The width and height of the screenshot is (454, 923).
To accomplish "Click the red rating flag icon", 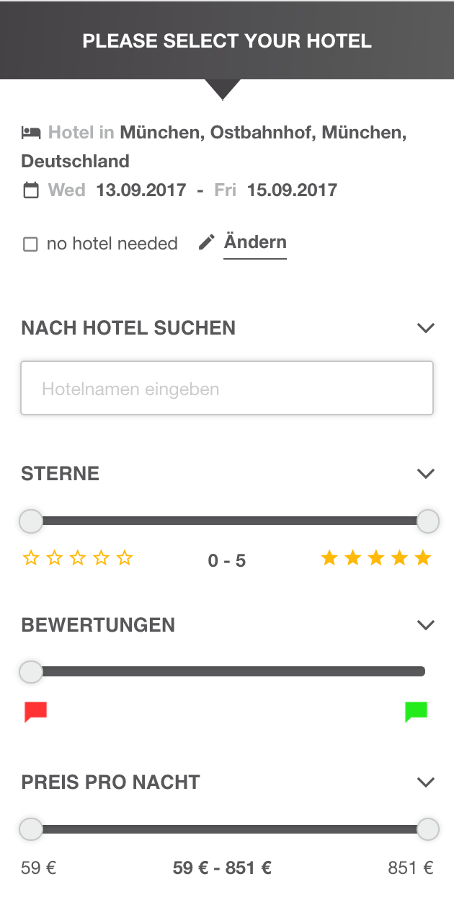I will pos(36,711).
